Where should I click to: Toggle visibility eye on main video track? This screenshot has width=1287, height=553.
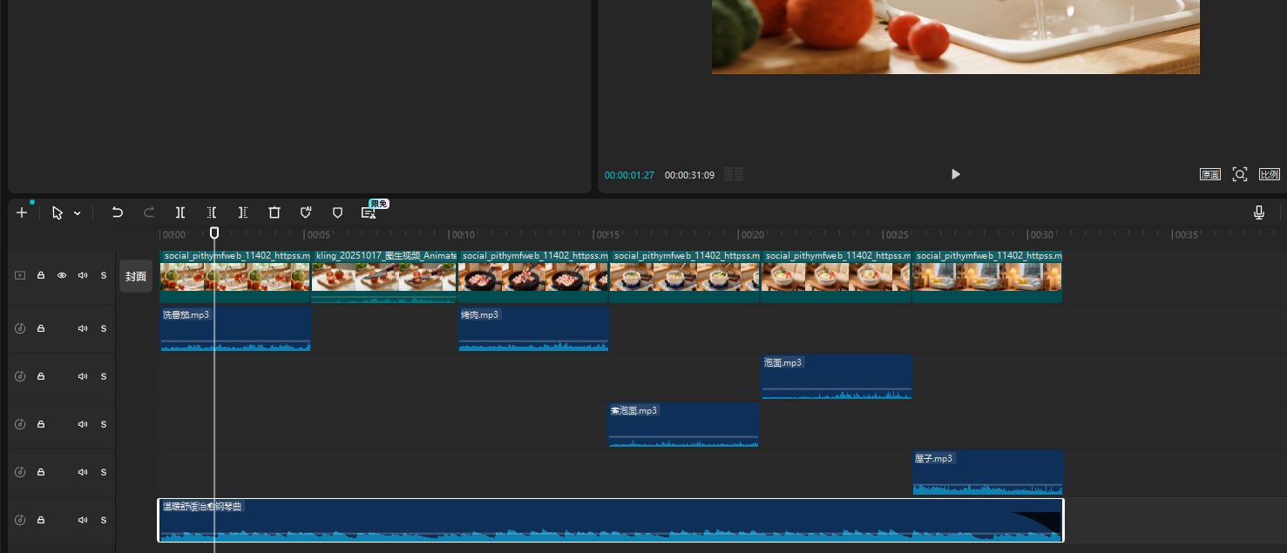(x=62, y=275)
